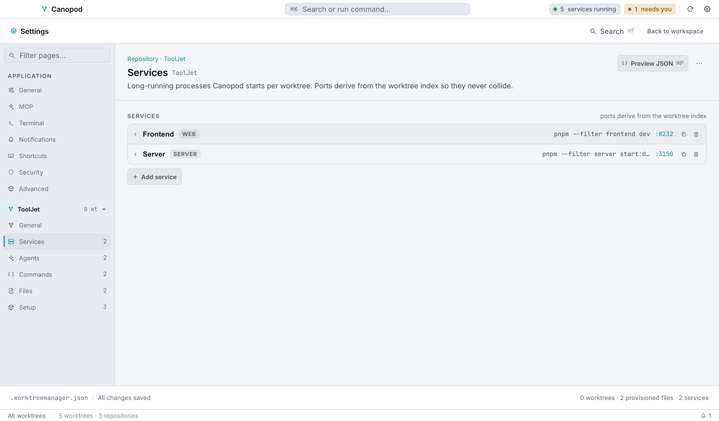Delete the Frontend service via its trash icon
This screenshot has height=421, width=719.
696,134
